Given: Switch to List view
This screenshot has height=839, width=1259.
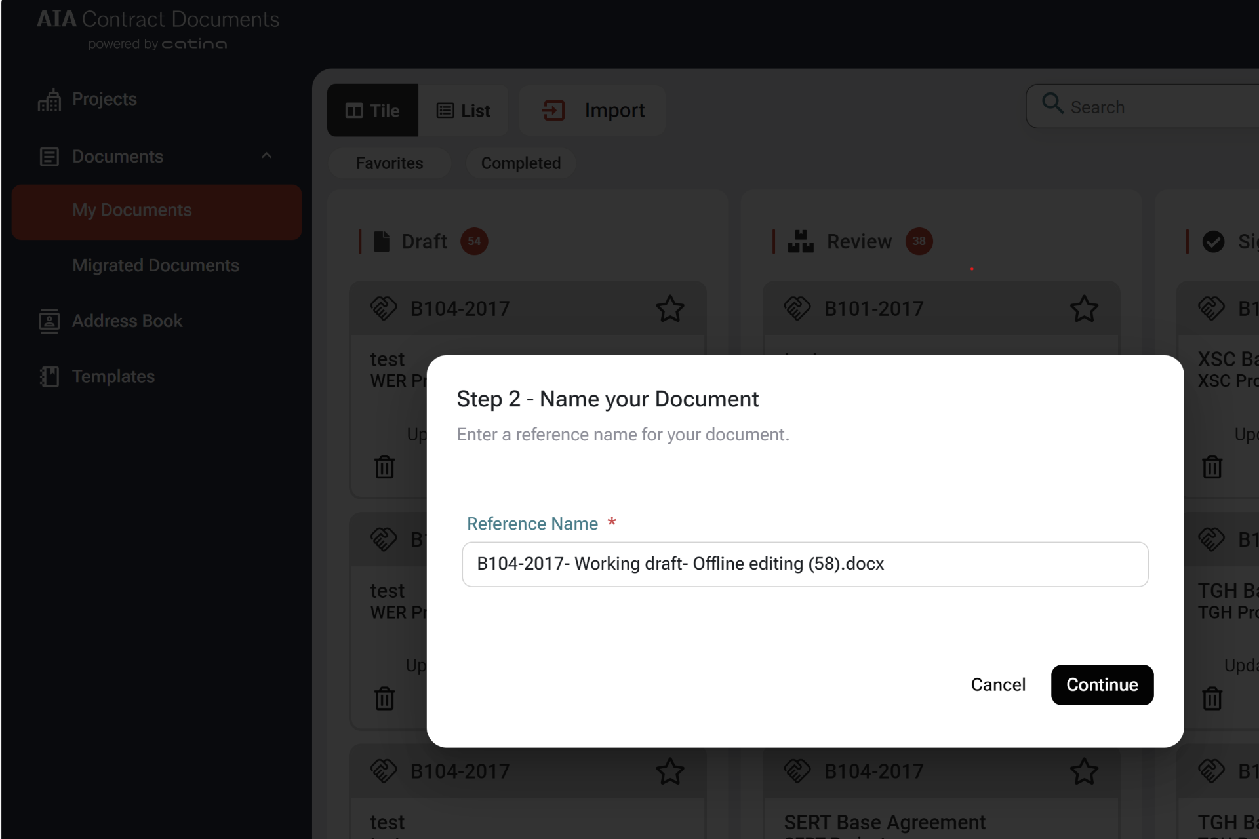Looking at the screenshot, I should pyautogui.click(x=463, y=110).
